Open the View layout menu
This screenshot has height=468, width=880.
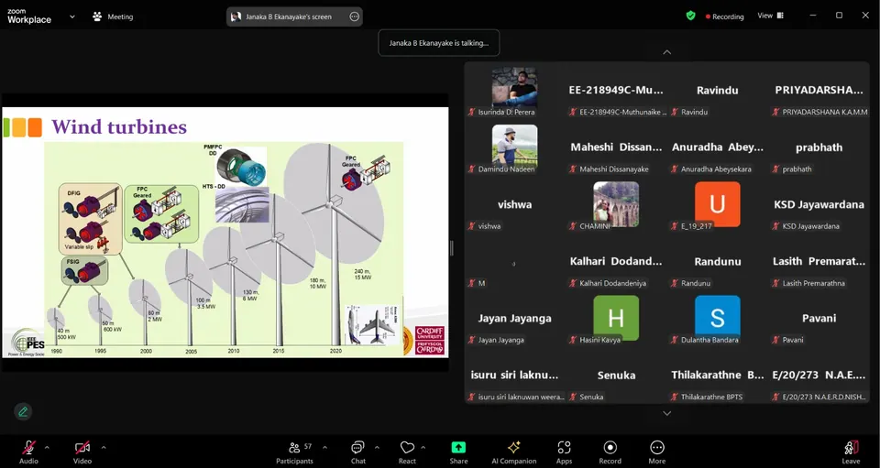[771, 16]
